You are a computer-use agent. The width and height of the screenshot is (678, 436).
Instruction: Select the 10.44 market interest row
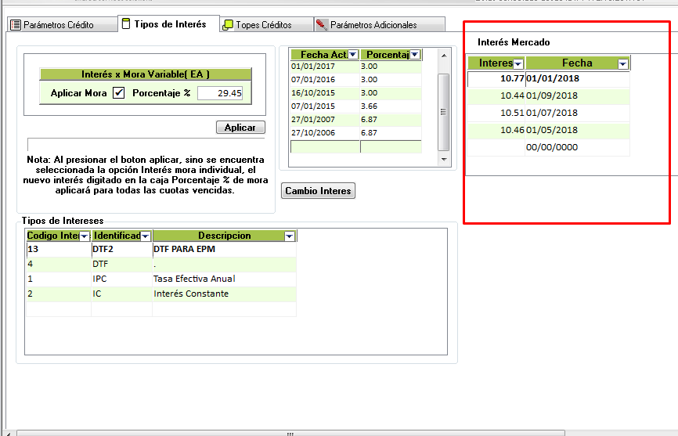pyautogui.click(x=548, y=95)
